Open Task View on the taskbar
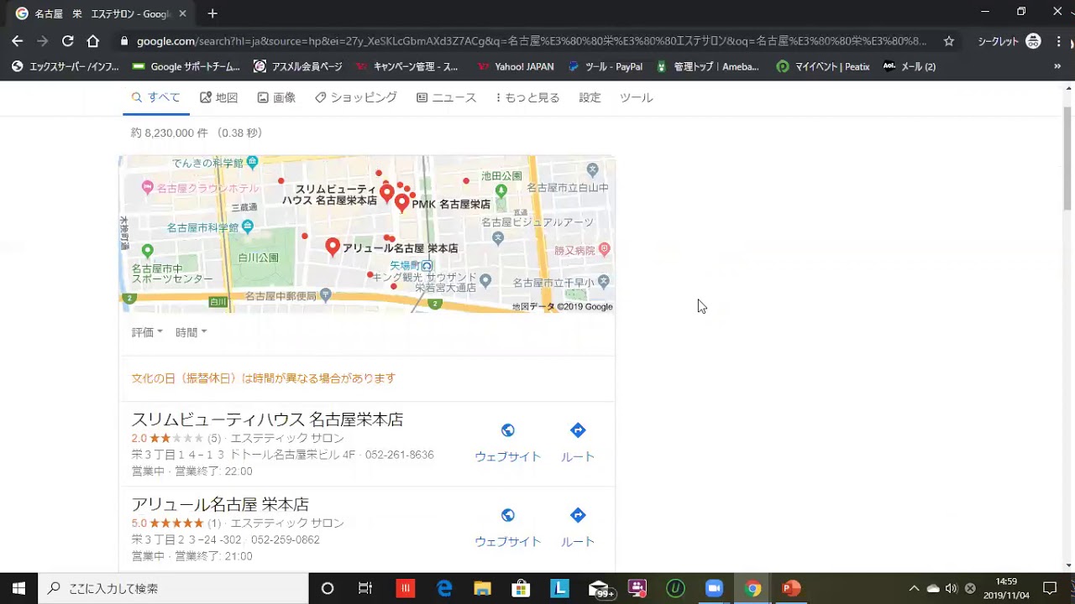The height and width of the screenshot is (604, 1075). point(365,588)
